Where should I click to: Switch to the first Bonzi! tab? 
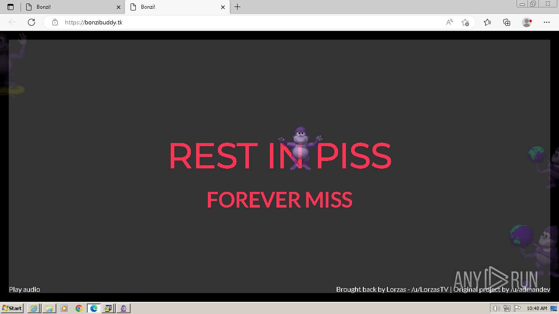point(72,7)
